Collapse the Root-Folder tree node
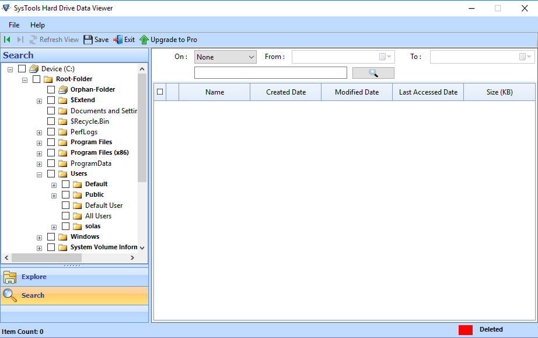Image resolution: width=538 pixels, height=338 pixels. 25,81
